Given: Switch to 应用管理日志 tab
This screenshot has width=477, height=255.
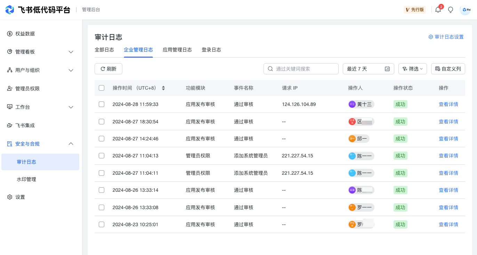Looking at the screenshot, I should coord(177,50).
